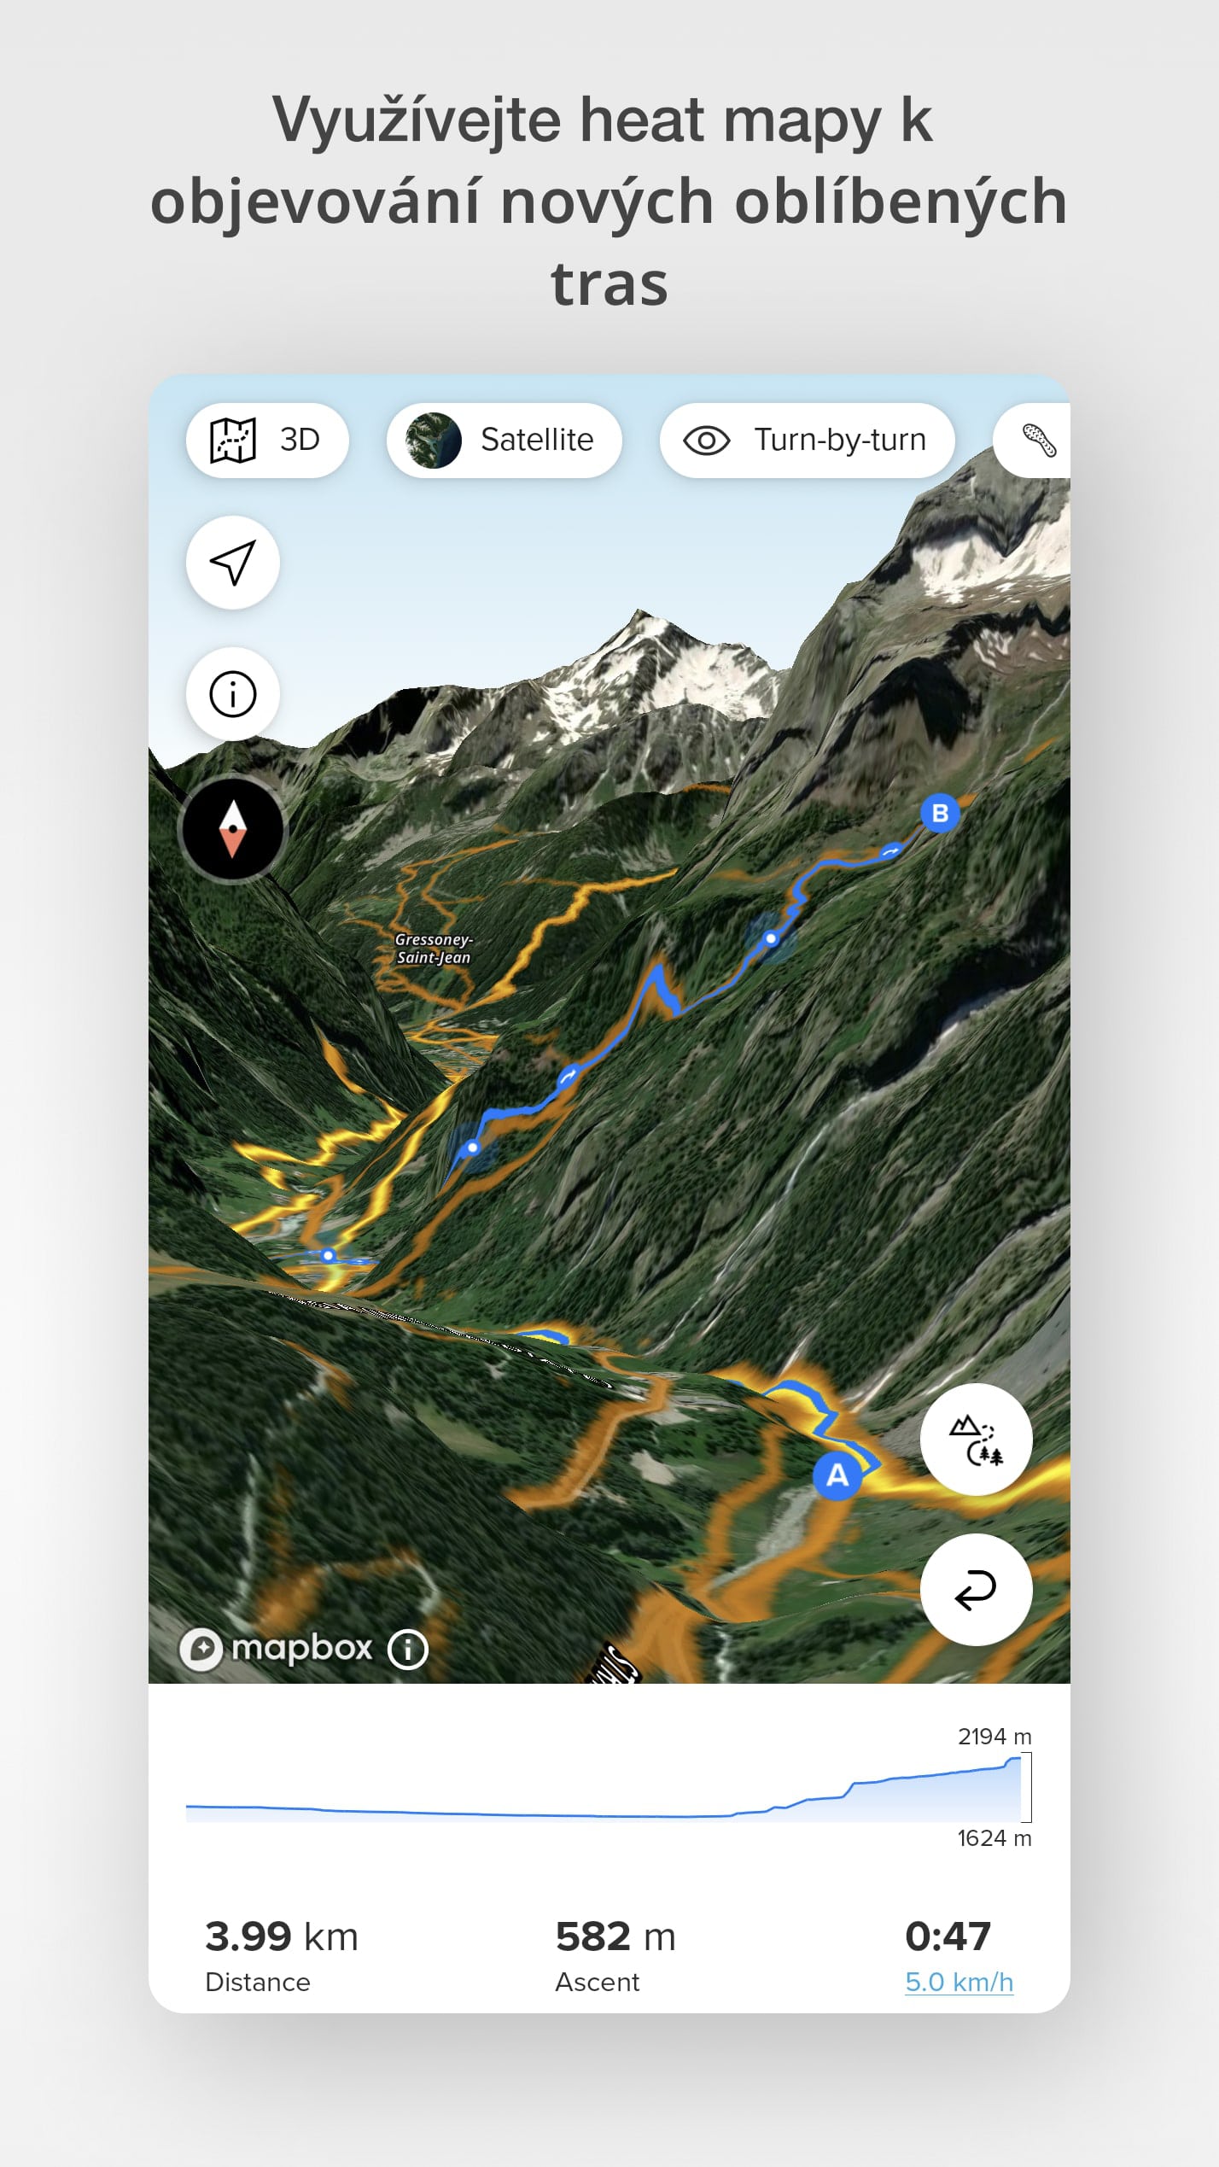Tap the elevation profile chart

pyautogui.click(x=609, y=1786)
